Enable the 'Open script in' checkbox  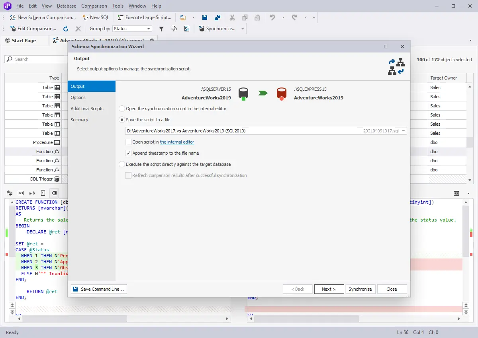128,142
